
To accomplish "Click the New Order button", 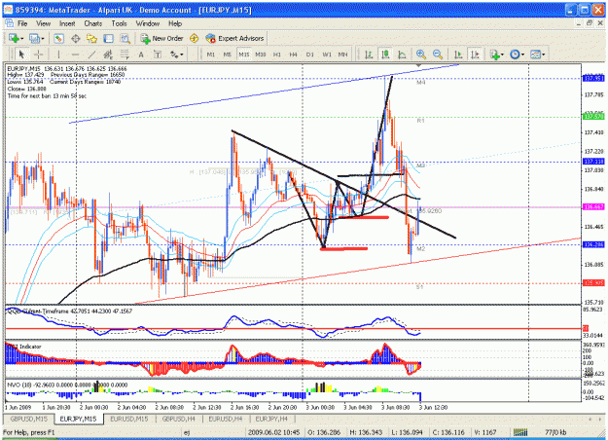I will click(161, 38).
